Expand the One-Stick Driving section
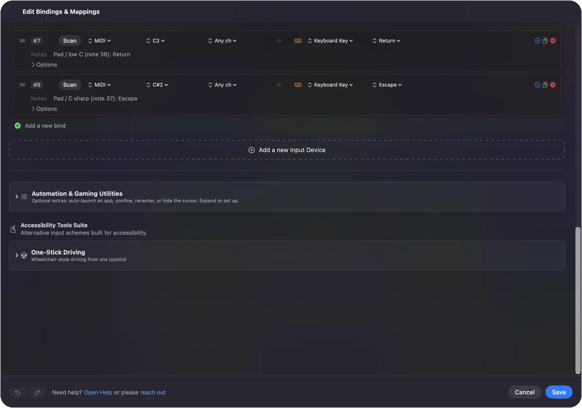Viewport: 582px width, 408px height. pyautogui.click(x=17, y=255)
